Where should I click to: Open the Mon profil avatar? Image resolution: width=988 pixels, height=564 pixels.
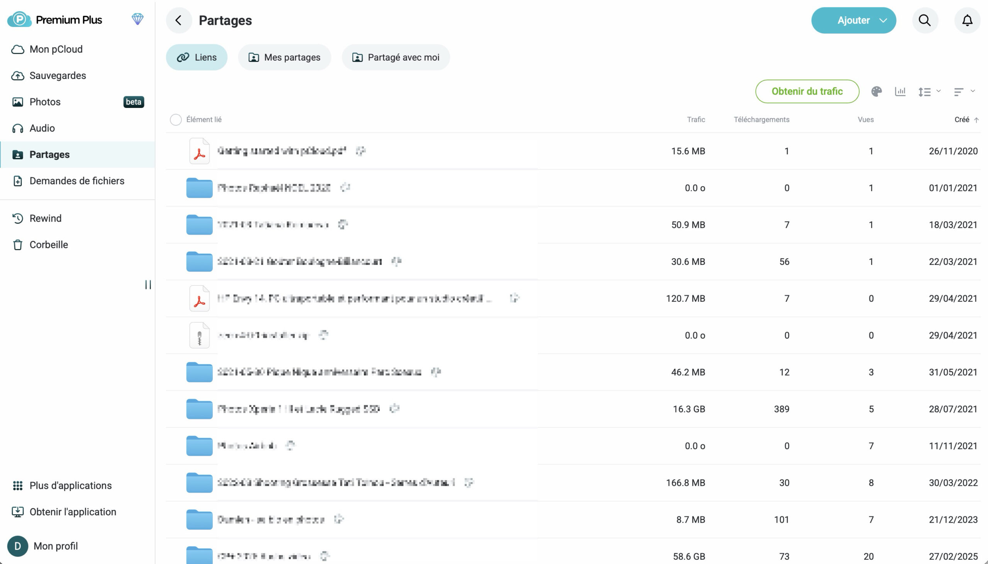(x=17, y=546)
